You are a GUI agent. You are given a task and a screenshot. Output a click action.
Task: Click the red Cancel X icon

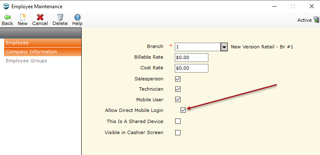[x=40, y=17]
